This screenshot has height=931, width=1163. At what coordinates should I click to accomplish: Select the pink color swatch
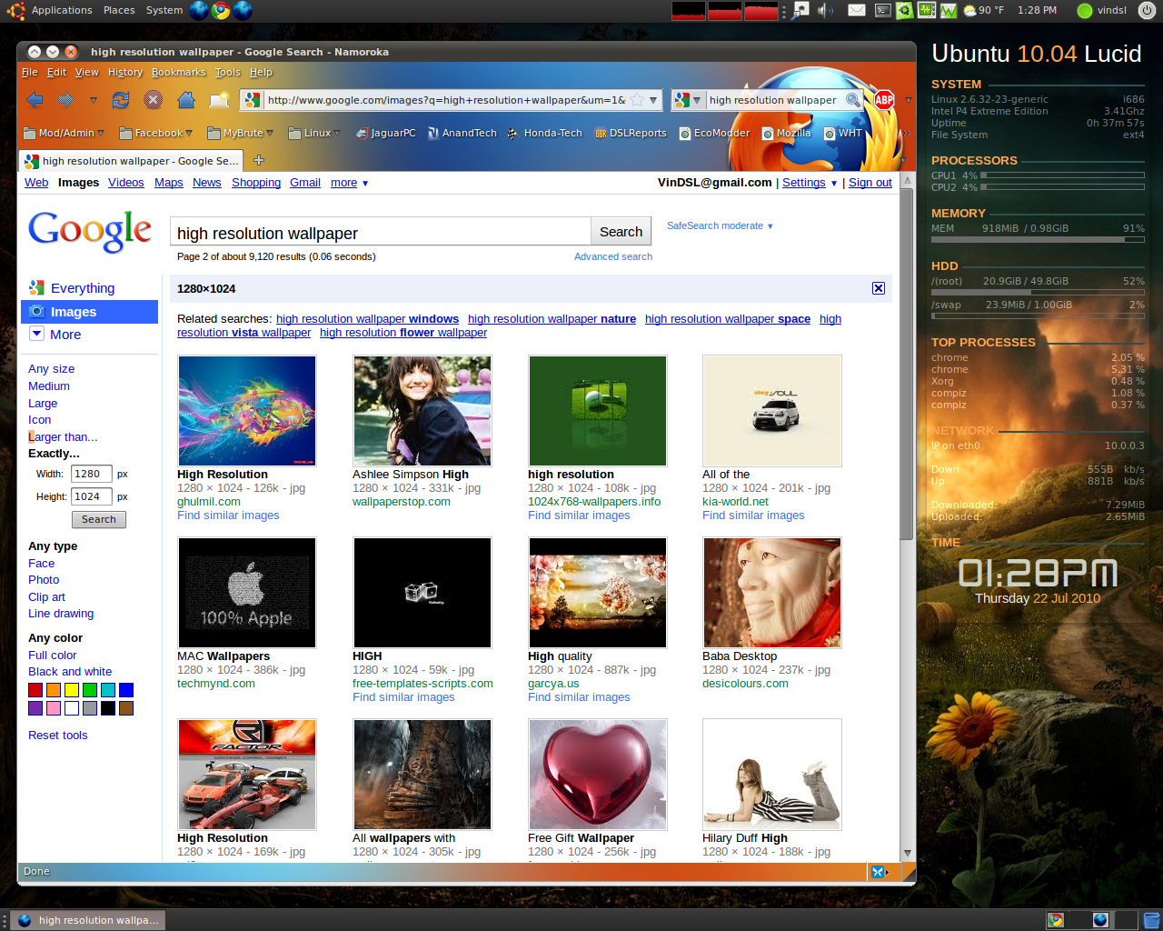pyautogui.click(x=54, y=708)
